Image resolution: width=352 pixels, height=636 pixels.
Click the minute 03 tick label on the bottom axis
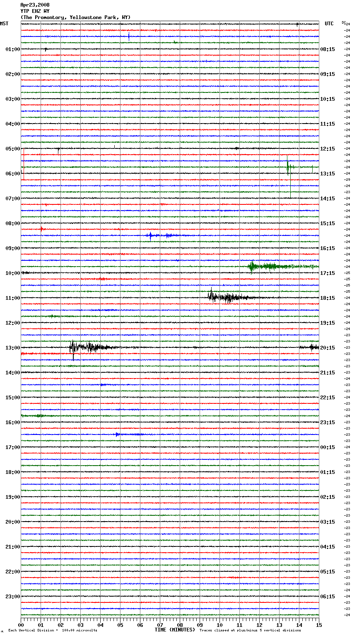tap(81, 625)
